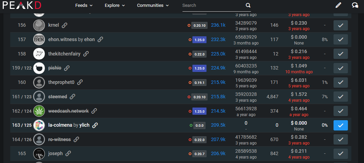Click thekitchenfairy avatar
The width and height of the screenshot is (364, 163).
click(x=39, y=54)
